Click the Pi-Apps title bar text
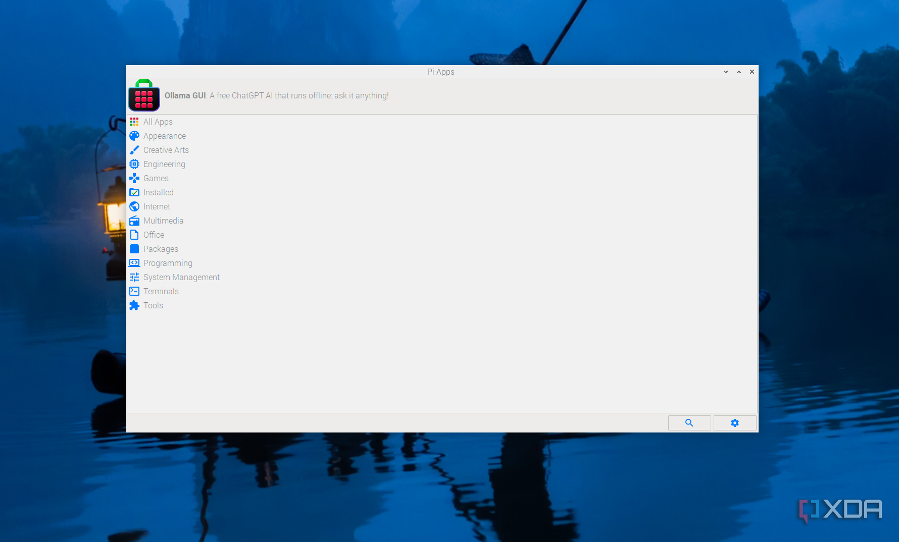The image size is (899, 542). (x=441, y=72)
